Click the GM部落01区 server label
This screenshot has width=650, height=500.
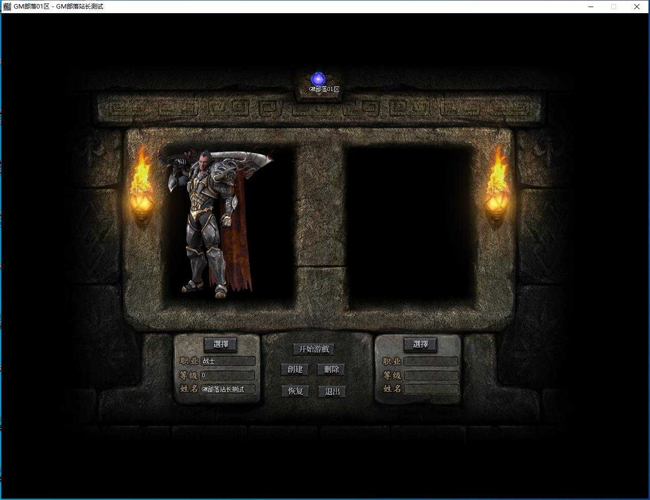[x=324, y=89]
